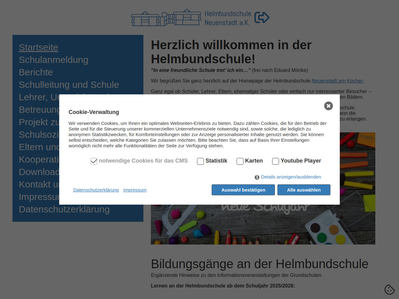Image resolution: width=399 pixels, height=299 pixels.
Task: Open the Impressum link in the dialog
Action: [135, 190]
